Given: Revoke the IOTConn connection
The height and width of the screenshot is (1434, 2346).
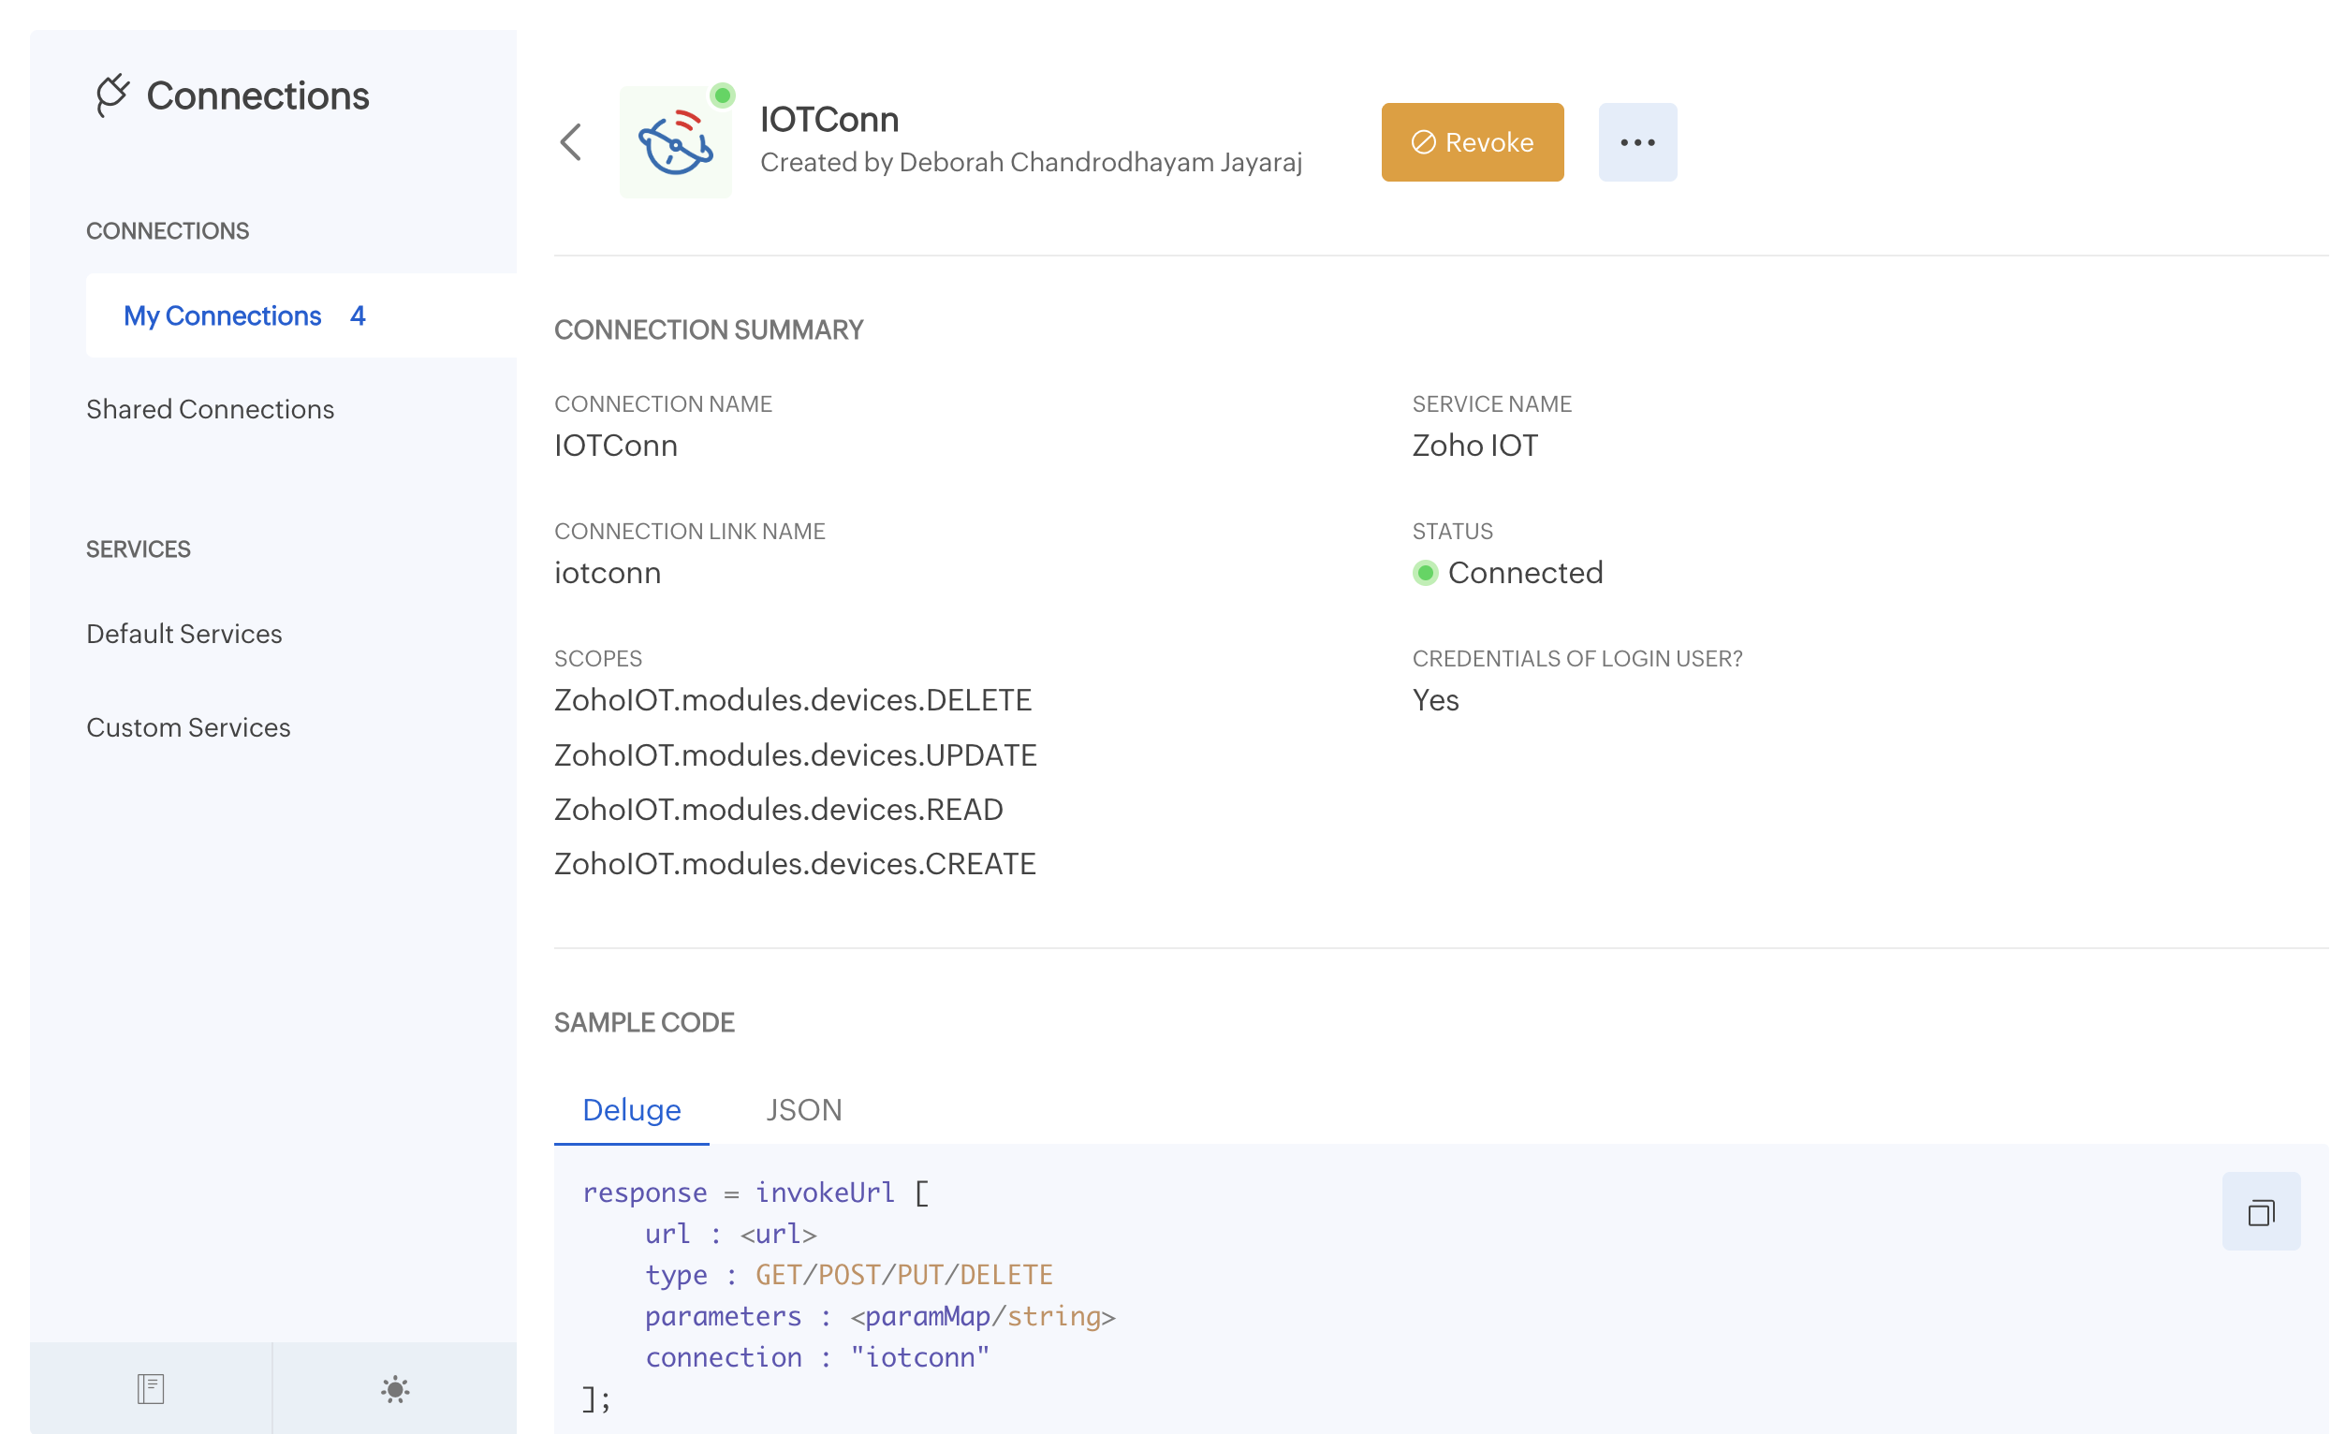Looking at the screenshot, I should pyautogui.click(x=1472, y=143).
